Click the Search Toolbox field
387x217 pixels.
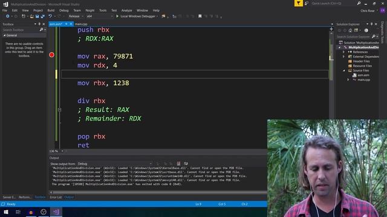(x=21, y=30)
